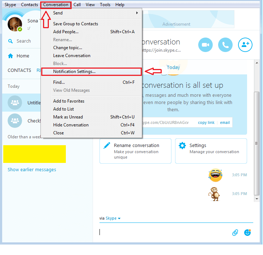263x255 pixels.
Task: Click the Sona profile picture
Action: point(15,24)
